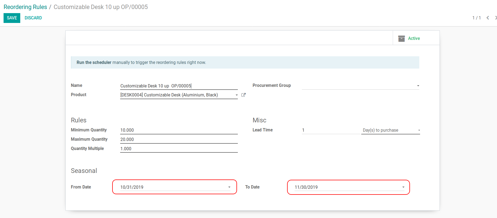
Task: Click the Lead Time number field
Action: coord(331,130)
